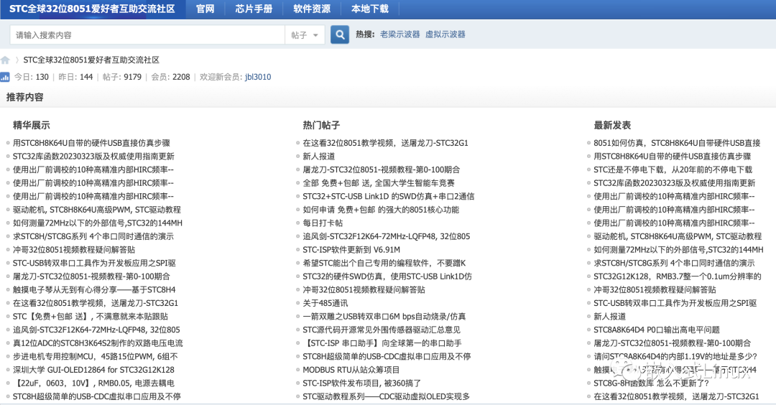Focus the 请输入搜索内容 search field

click(x=147, y=35)
